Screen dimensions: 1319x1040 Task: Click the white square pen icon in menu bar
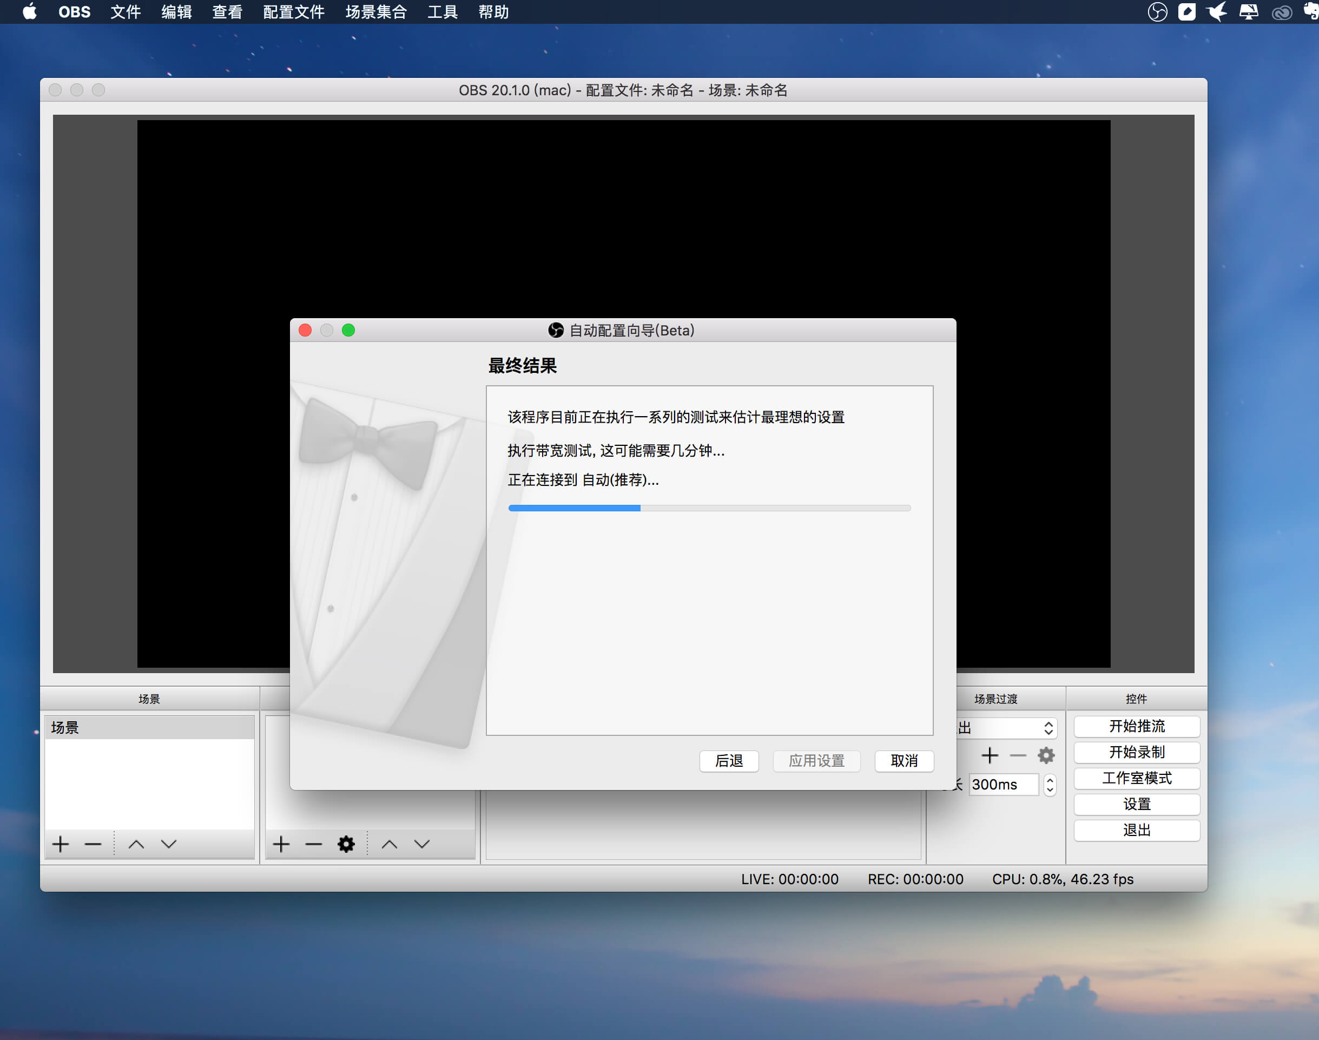point(1186,11)
